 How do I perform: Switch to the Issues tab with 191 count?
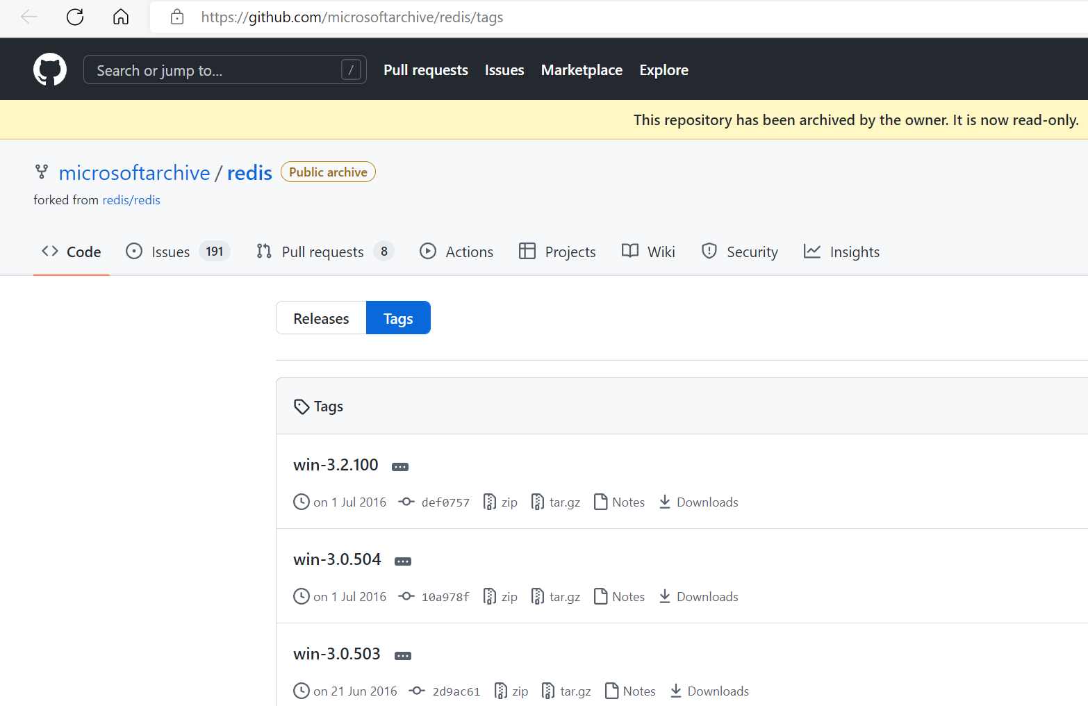(x=178, y=252)
